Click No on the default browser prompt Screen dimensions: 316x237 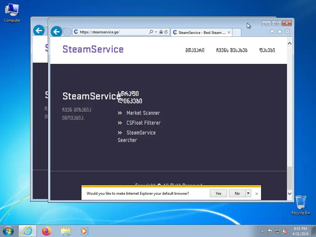(237, 193)
